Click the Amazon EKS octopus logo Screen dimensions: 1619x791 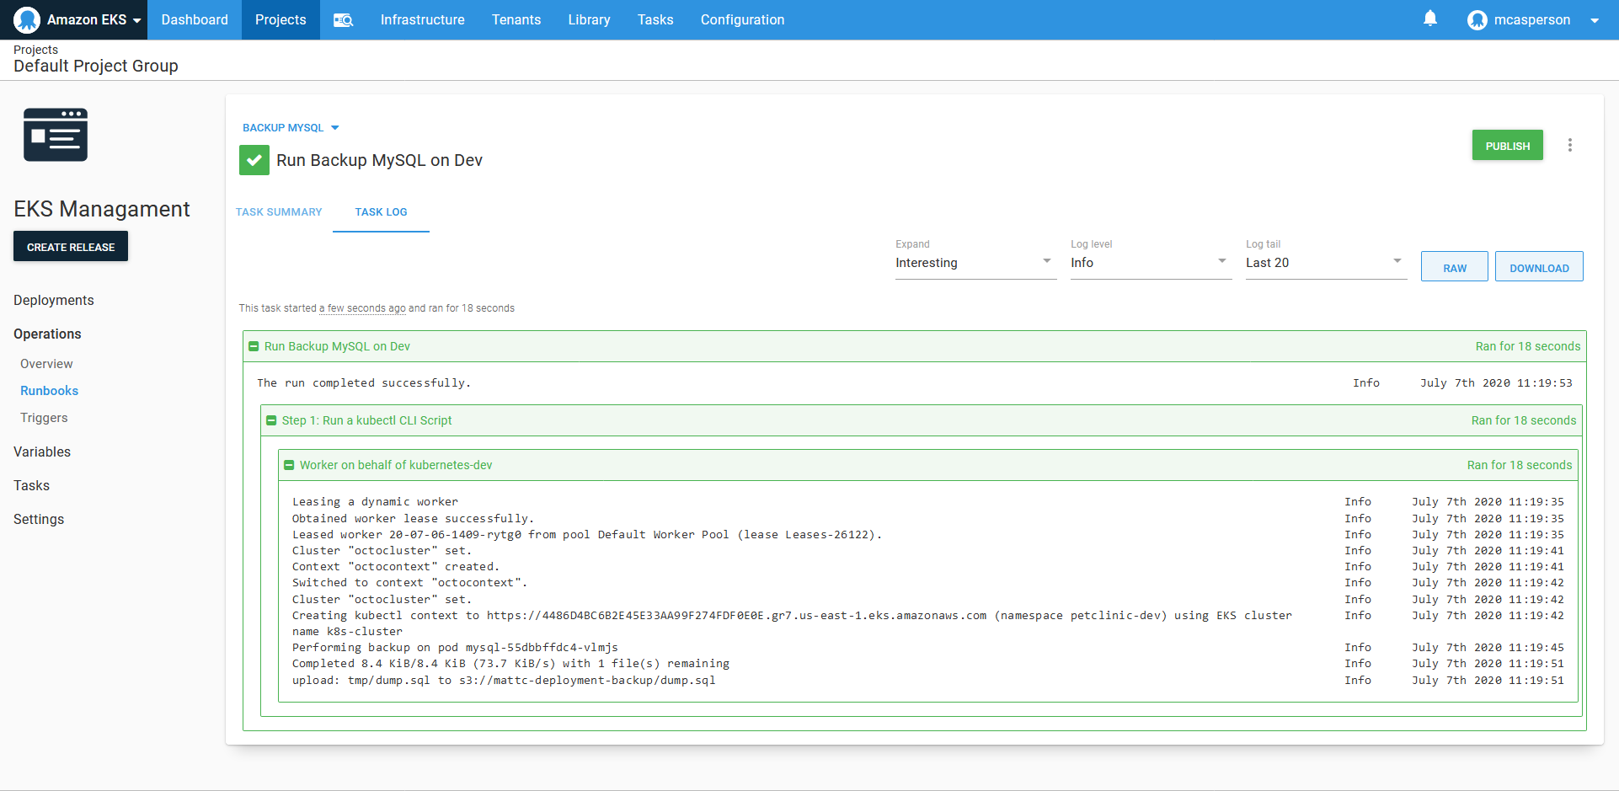[x=26, y=19]
